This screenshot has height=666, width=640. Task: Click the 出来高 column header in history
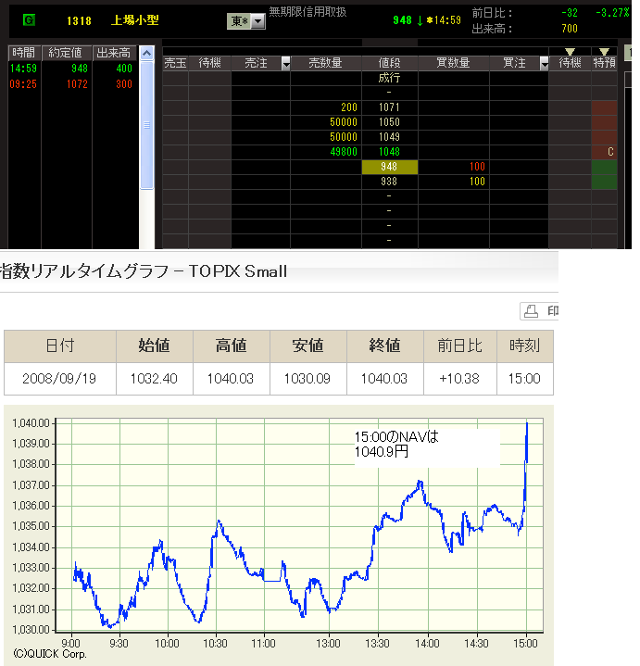pos(114,53)
